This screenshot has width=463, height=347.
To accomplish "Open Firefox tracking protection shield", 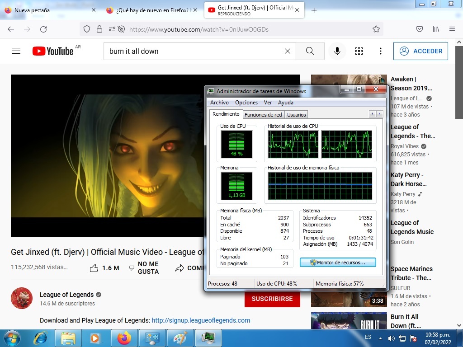I will (86, 29).
